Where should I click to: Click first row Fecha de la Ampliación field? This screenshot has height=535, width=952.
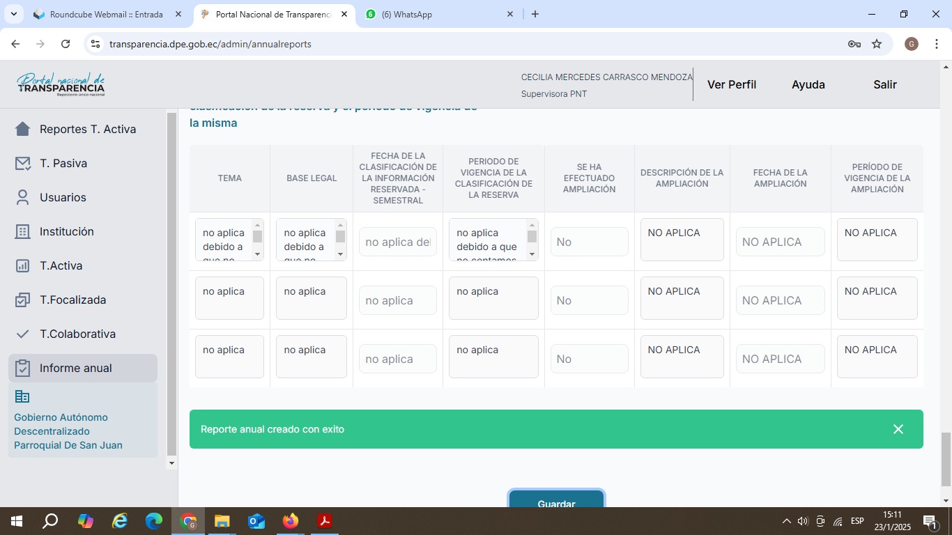coord(780,242)
